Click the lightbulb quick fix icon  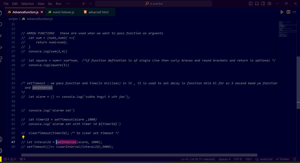pyautogui.click(x=23, y=137)
